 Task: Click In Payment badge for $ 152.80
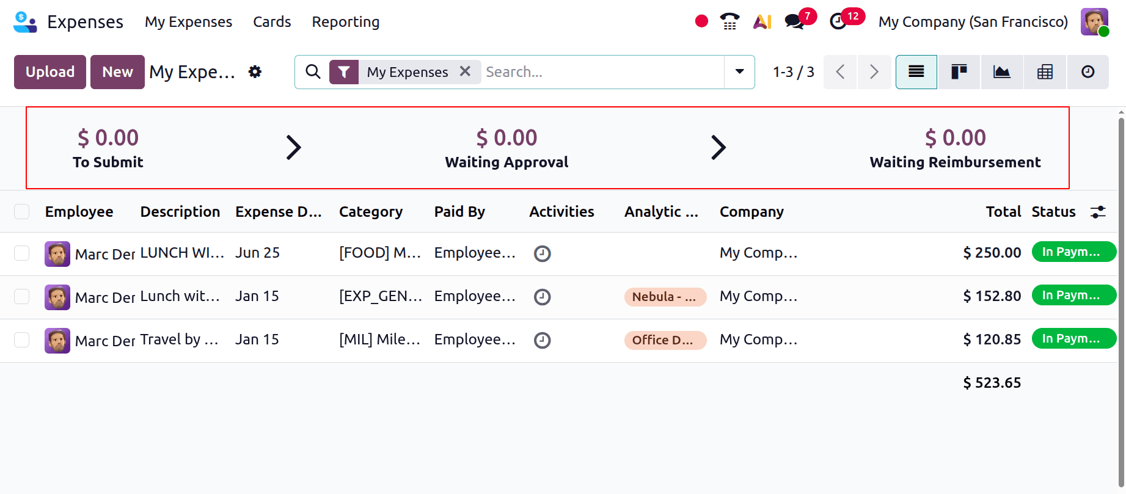pos(1073,295)
